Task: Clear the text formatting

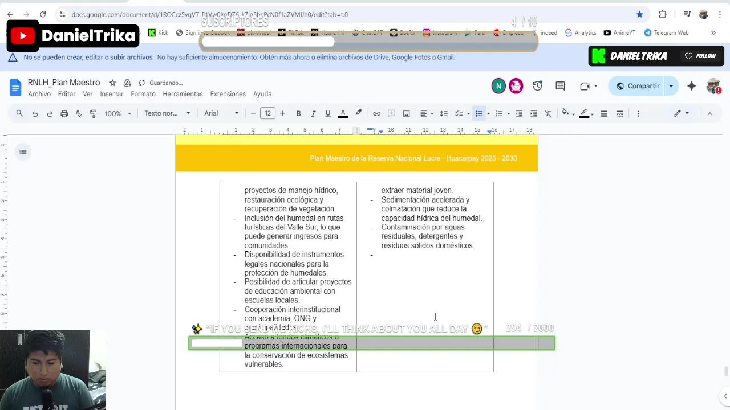Action: click(549, 113)
